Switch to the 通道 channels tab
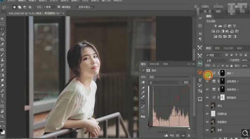 click(x=217, y=48)
